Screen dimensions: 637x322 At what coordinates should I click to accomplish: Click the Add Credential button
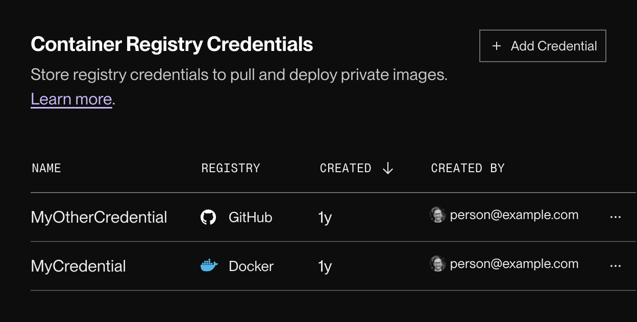(x=543, y=46)
